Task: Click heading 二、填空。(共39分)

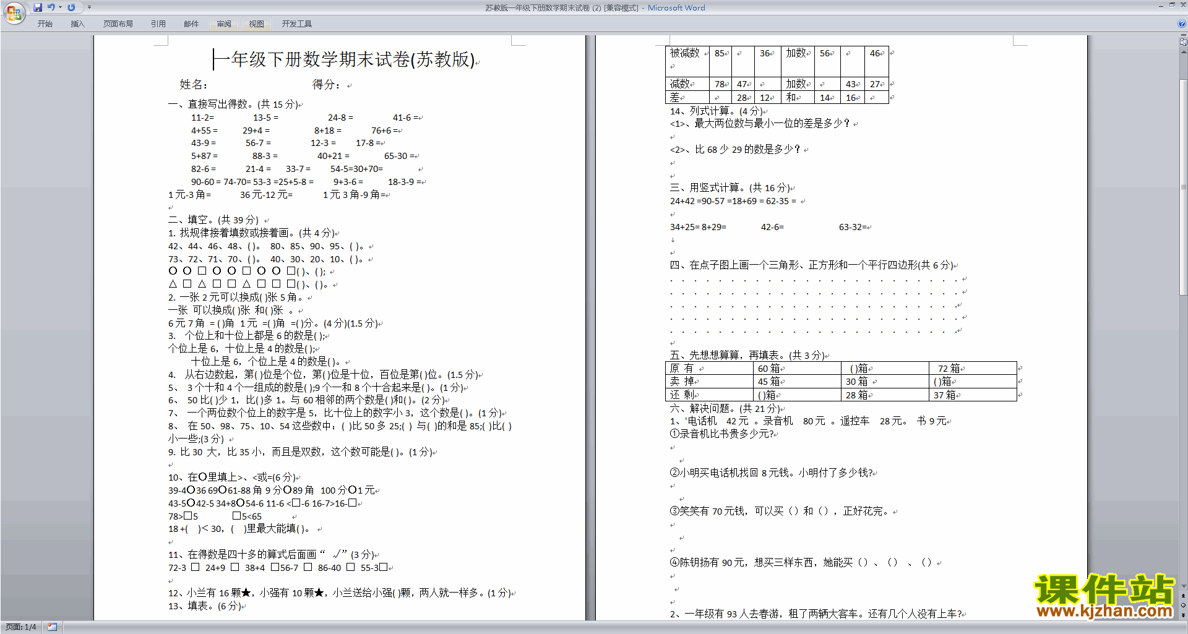Action: (x=213, y=220)
